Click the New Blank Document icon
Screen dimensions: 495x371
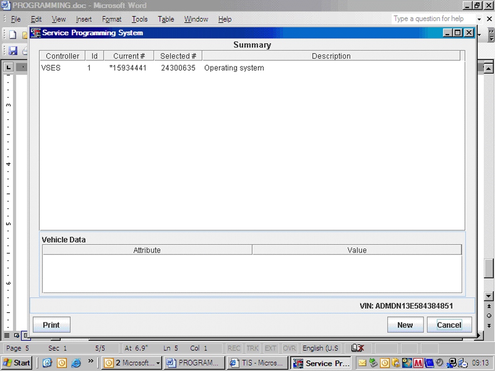coord(13,35)
